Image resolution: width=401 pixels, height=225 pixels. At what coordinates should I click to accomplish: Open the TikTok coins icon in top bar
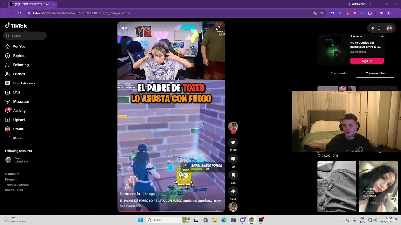point(372,28)
